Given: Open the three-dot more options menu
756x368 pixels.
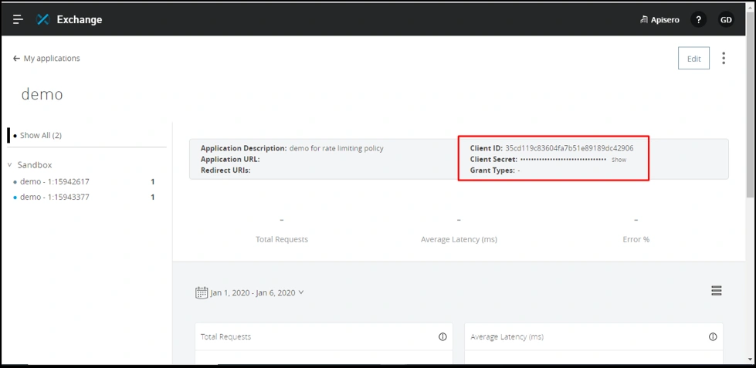Looking at the screenshot, I should [724, 59].
